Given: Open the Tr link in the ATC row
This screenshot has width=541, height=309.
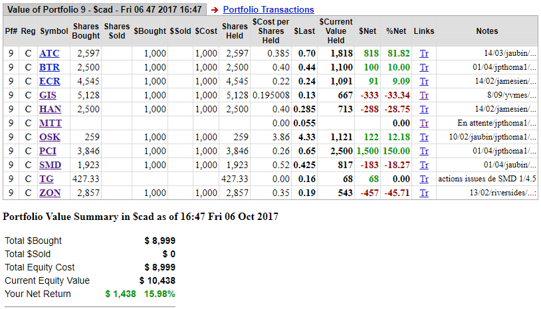Looking at the screenshot, I should coord(424,53).
